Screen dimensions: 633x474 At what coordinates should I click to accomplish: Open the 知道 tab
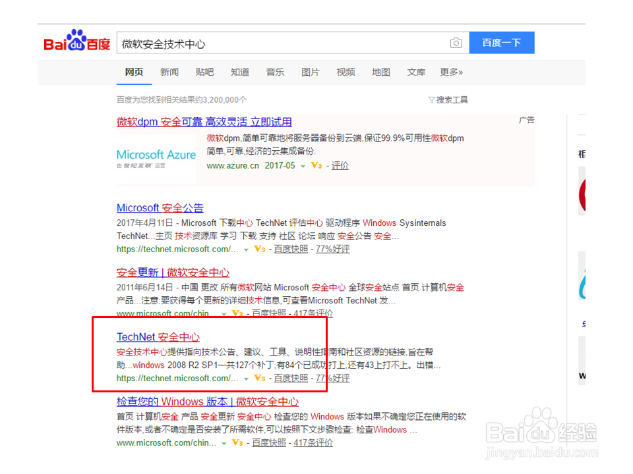[240, 72]
